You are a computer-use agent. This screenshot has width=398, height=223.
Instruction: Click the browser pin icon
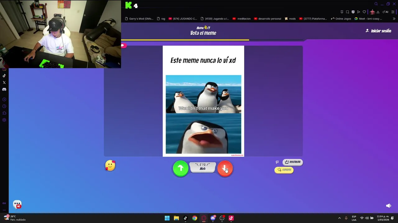coord(342,12)
